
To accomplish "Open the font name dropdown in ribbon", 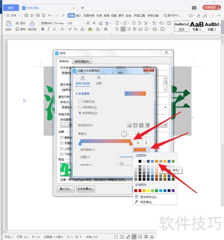I will point(65,23).
